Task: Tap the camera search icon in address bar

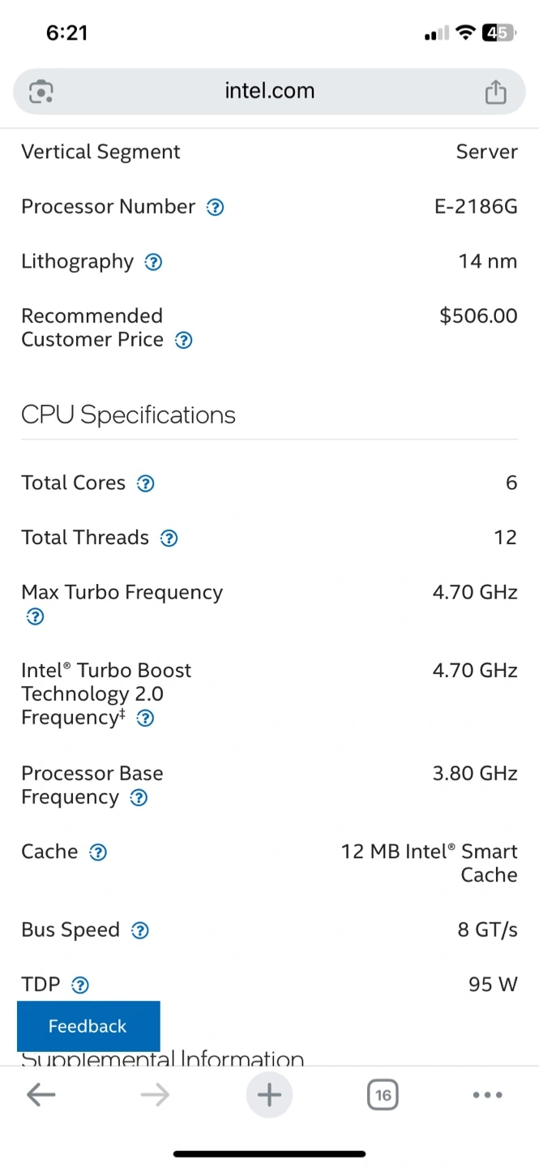Action: tap(41, 92)
